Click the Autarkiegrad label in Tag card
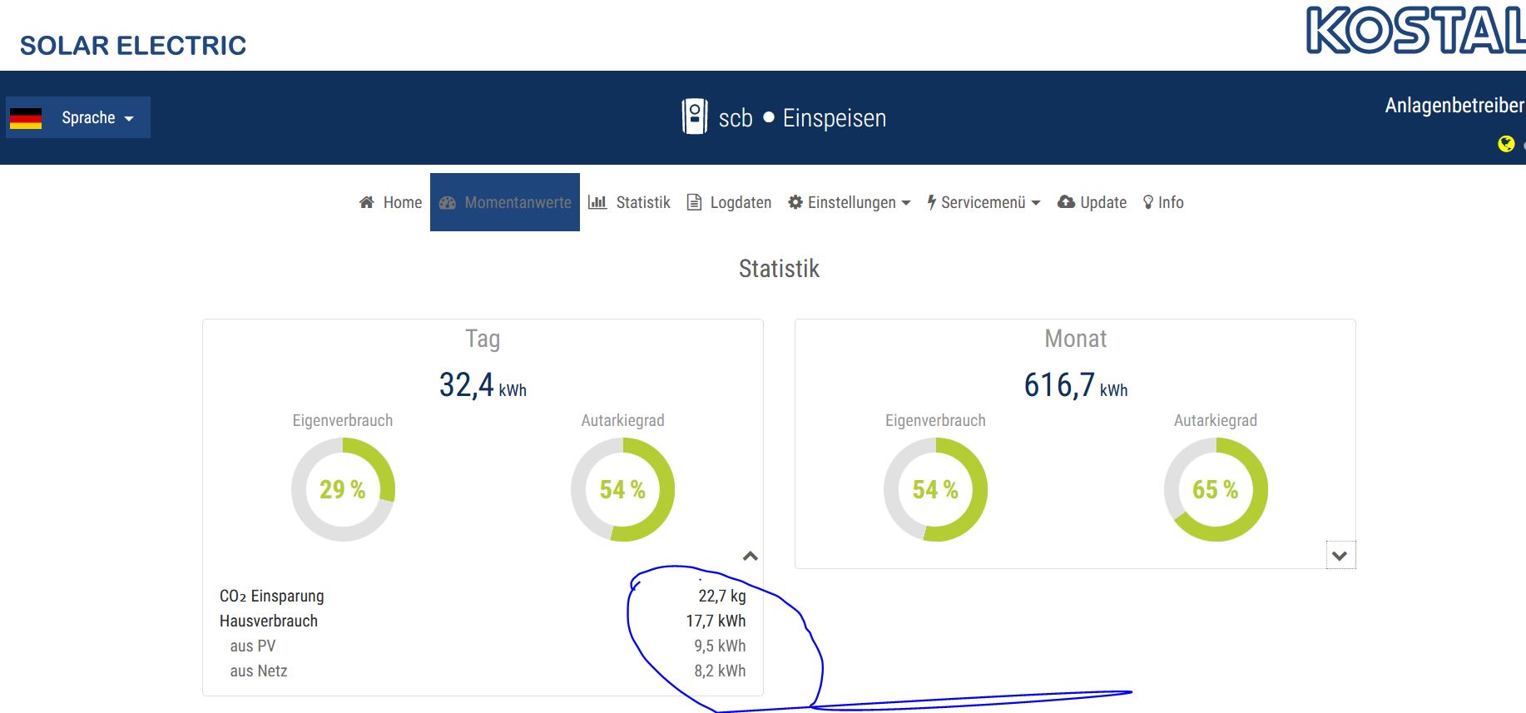 click(x=622, y=420)
